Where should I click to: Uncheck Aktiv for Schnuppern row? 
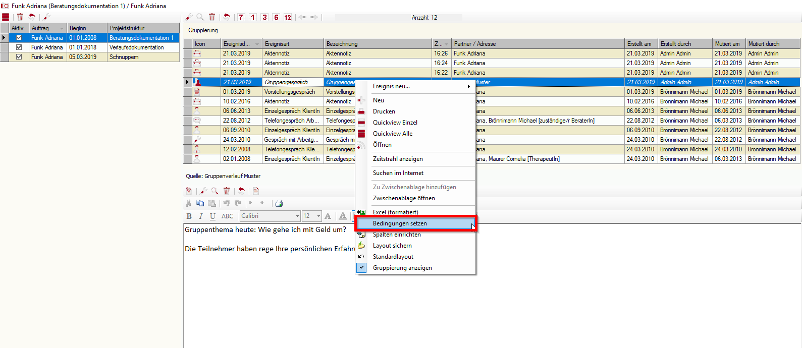point(19,57)
